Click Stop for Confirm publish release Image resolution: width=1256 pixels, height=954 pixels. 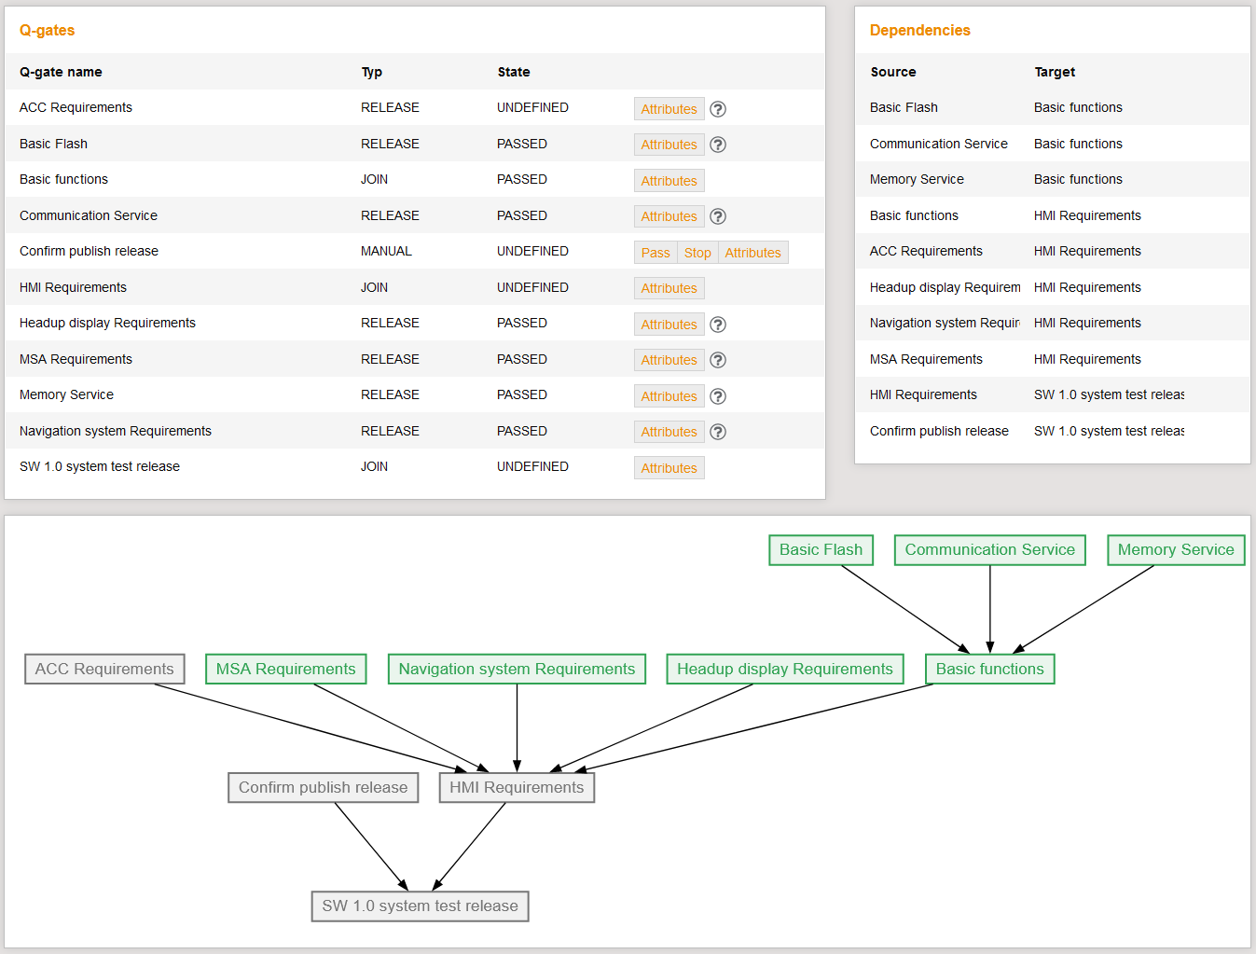[x=697, y=252]
